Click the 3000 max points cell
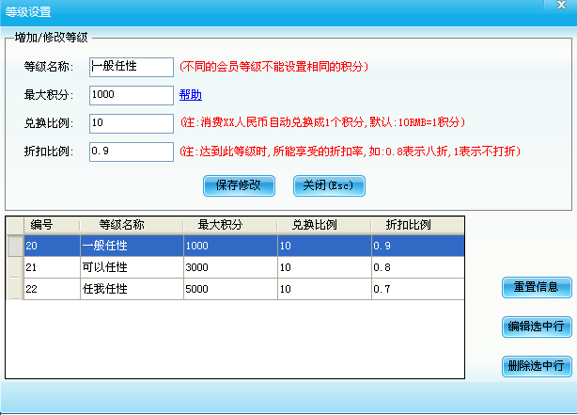The height and width of the screenshot is (415, 577). pos(230,267)
